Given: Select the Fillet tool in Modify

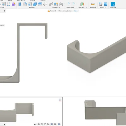Looking at the screenshot, I should tap(25, 4).
